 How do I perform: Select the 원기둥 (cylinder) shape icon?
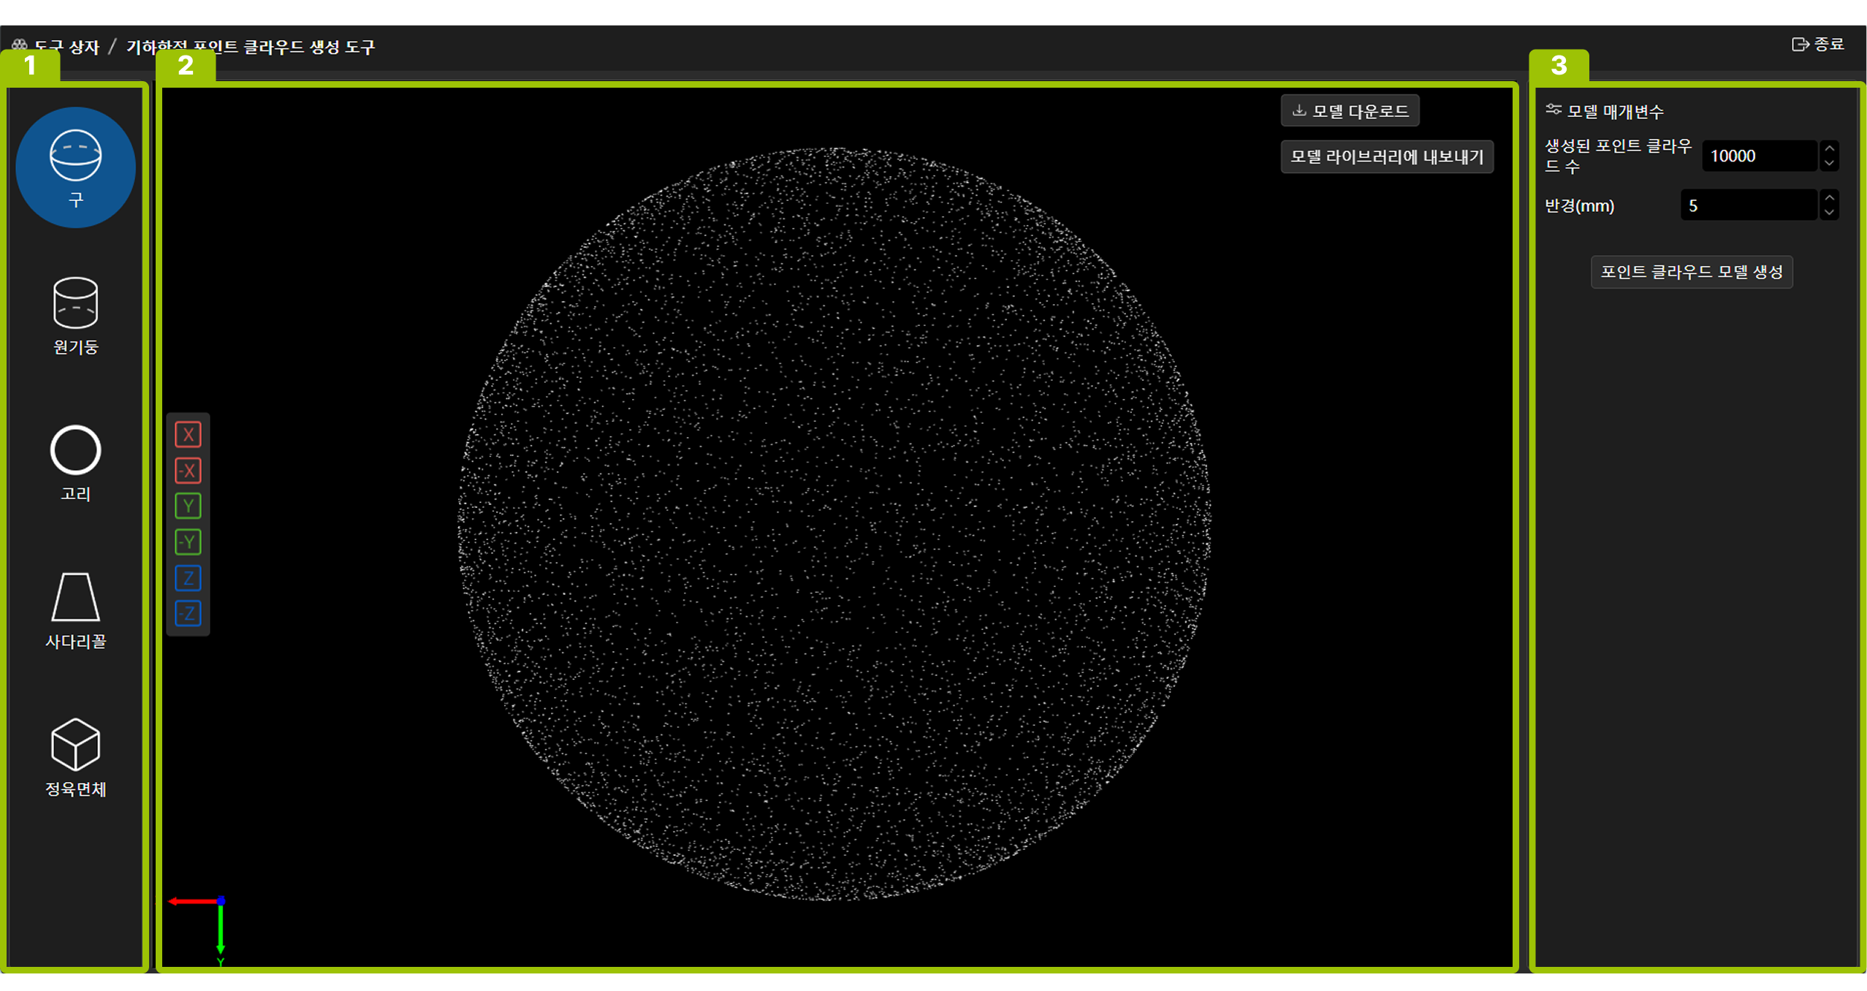pyautogui.click(x=75, y=315)
